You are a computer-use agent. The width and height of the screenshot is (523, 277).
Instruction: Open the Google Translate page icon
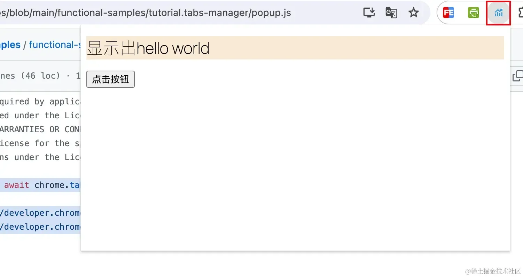pos(391,13)
